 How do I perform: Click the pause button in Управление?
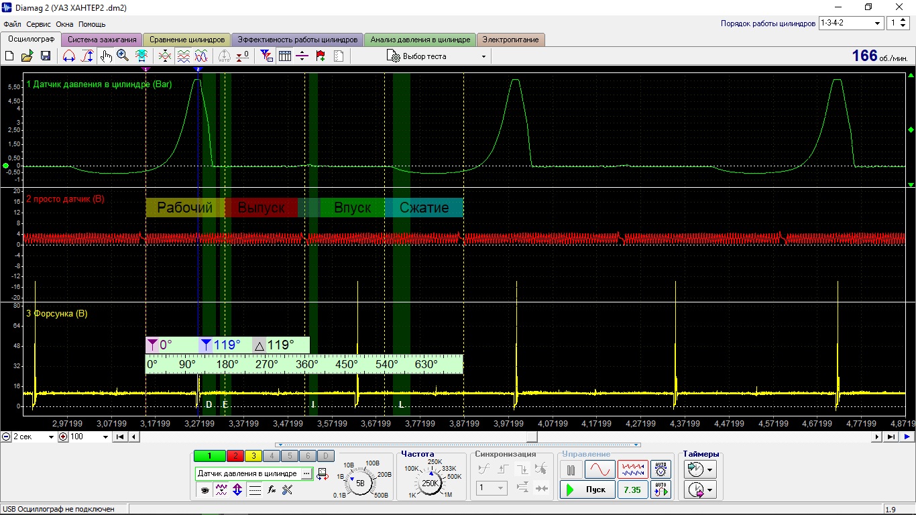[571, 470]
